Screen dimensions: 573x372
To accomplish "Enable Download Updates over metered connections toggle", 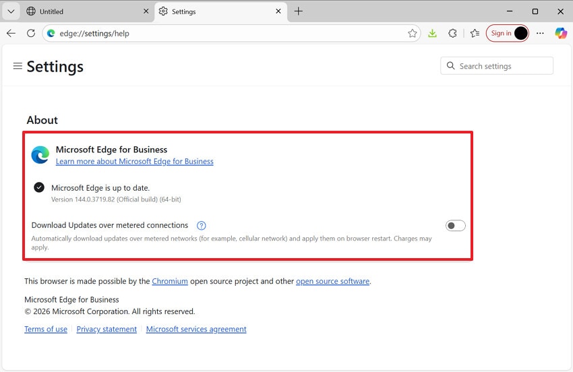I will coord(455,226).
